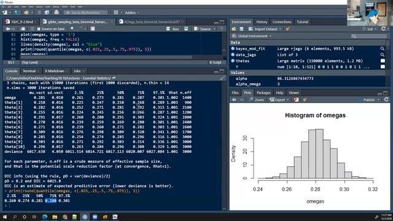Print the current file with the printer icon
This screenshot has width=393, height=221.
(56, 12)
